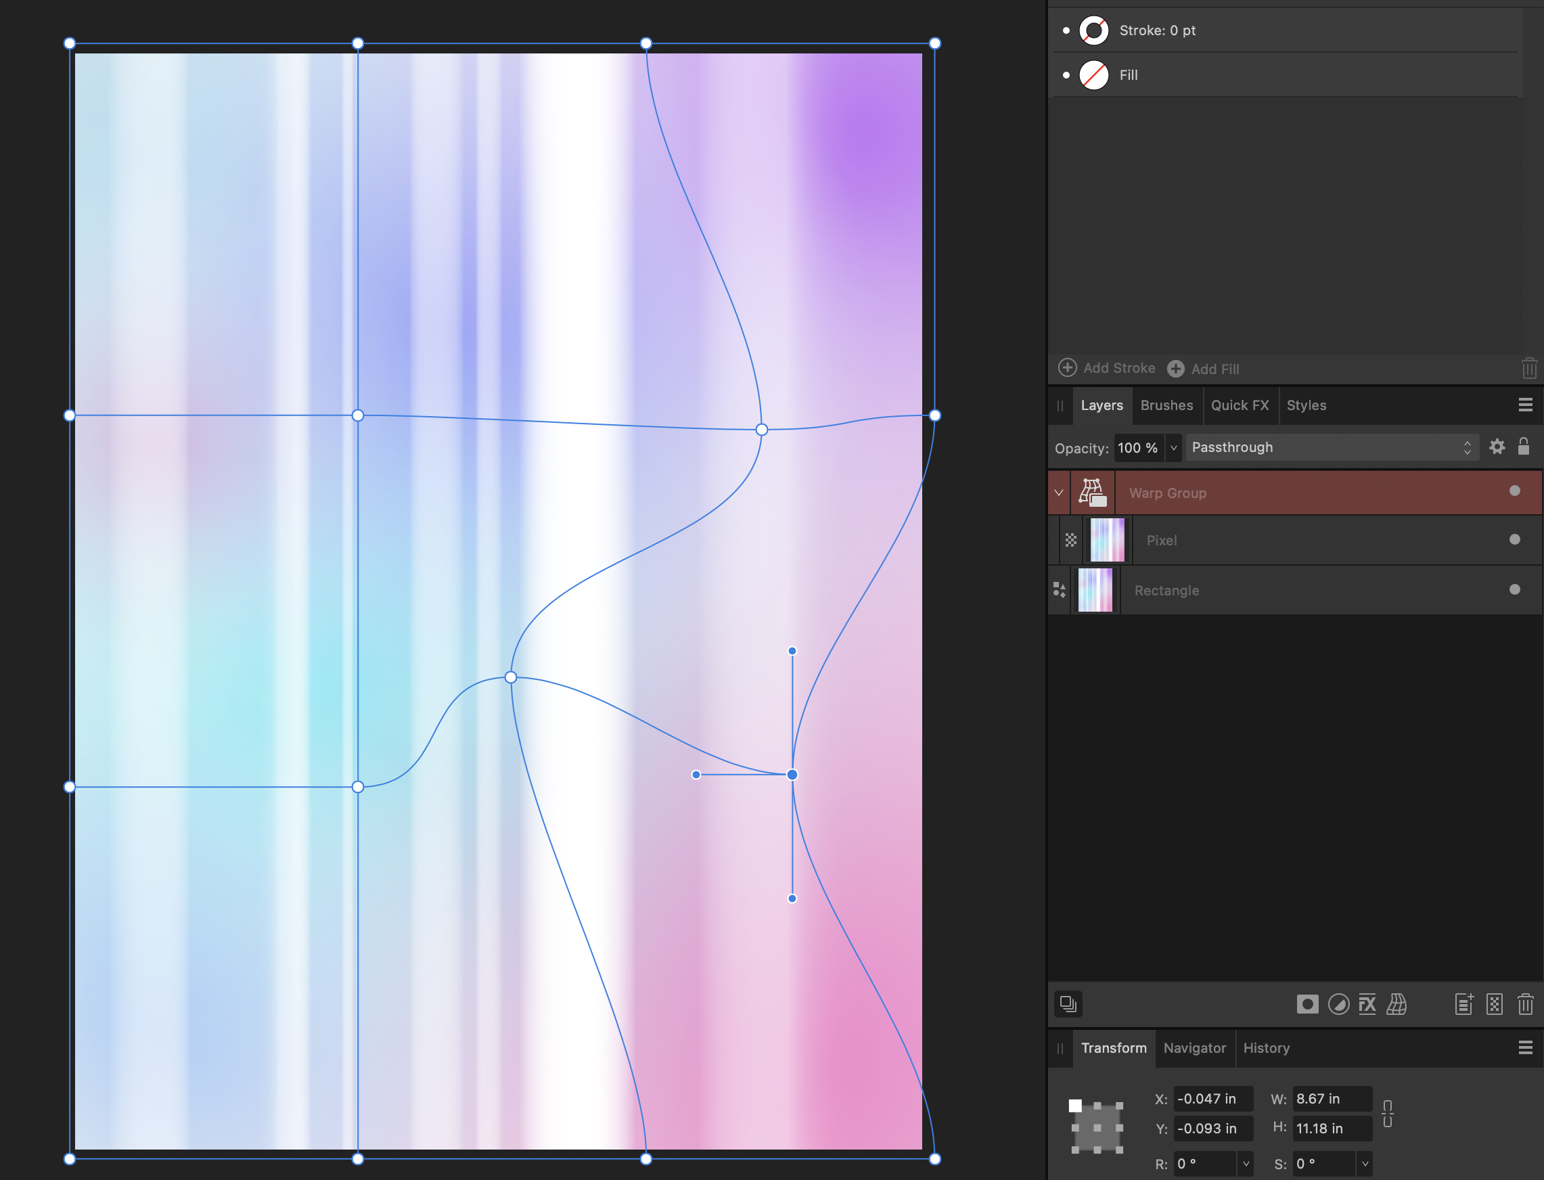Delete selected appearance item with trash icon
This screenshot has width=1544, height=1180.
(x=1528, y=368)
